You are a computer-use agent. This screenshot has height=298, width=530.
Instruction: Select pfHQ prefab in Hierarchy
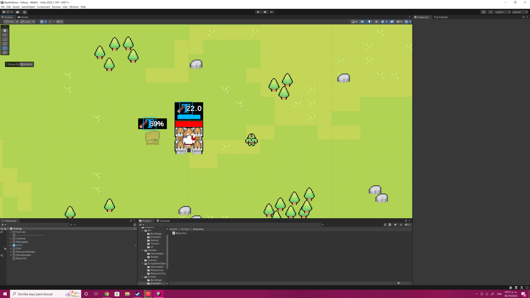pyautogui.click(x=19, y=245)
